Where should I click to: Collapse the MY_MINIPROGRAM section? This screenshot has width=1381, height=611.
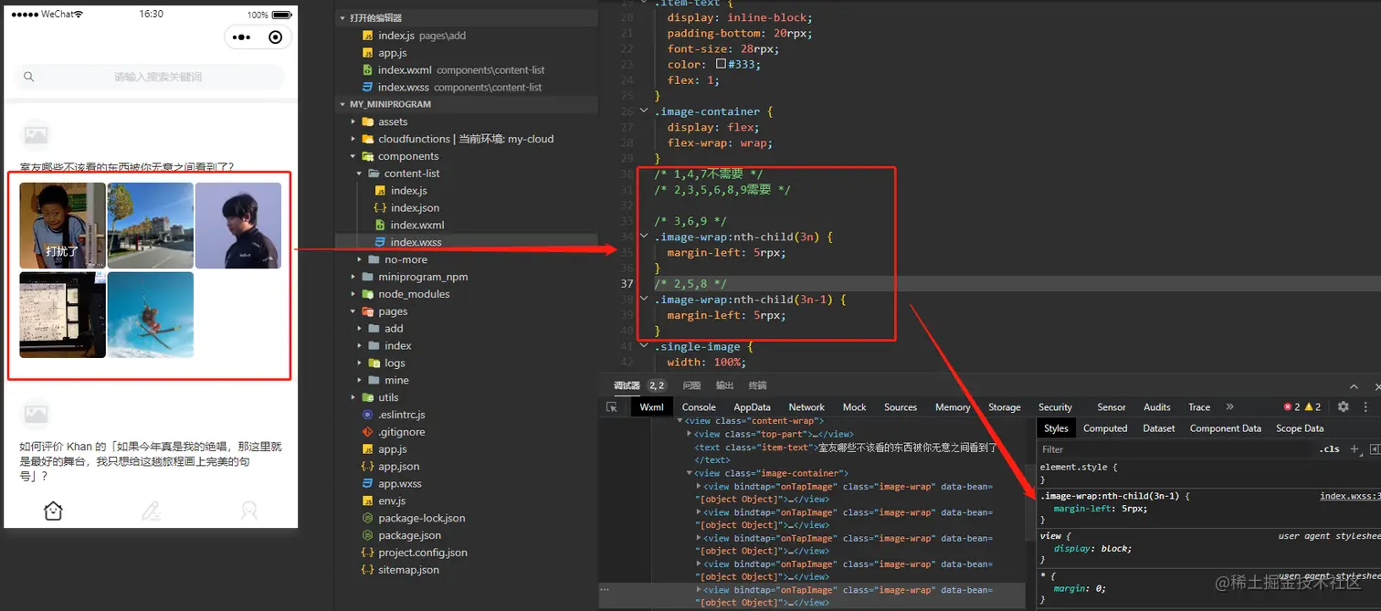point(342,104)
